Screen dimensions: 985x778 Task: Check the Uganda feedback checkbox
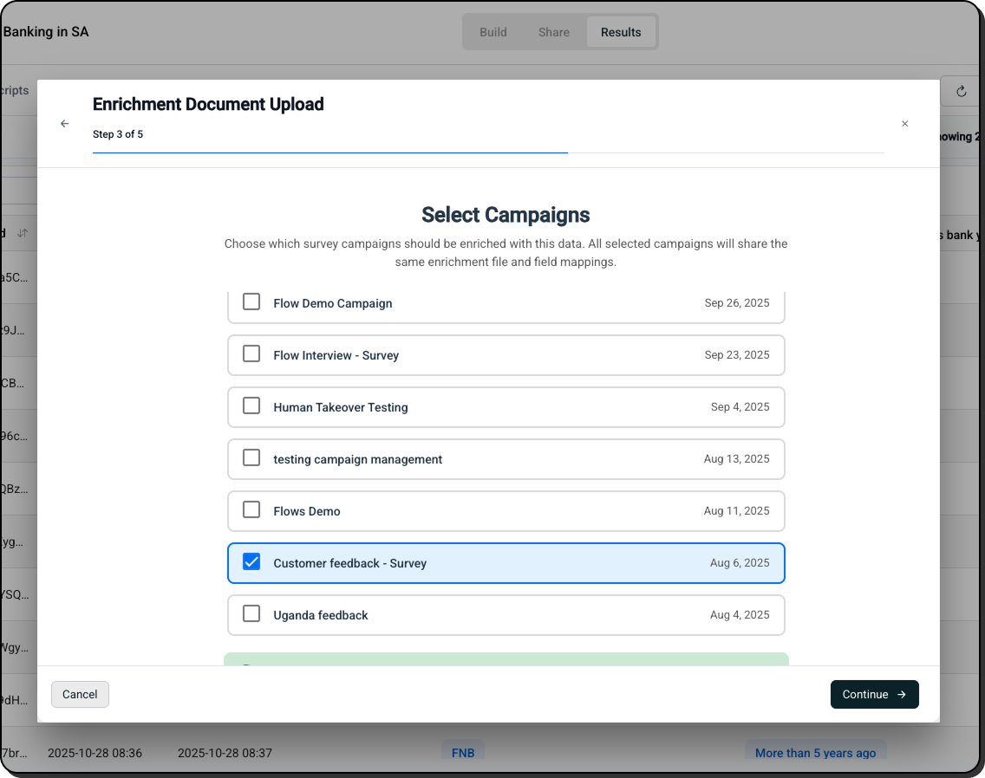click(251, 614)
